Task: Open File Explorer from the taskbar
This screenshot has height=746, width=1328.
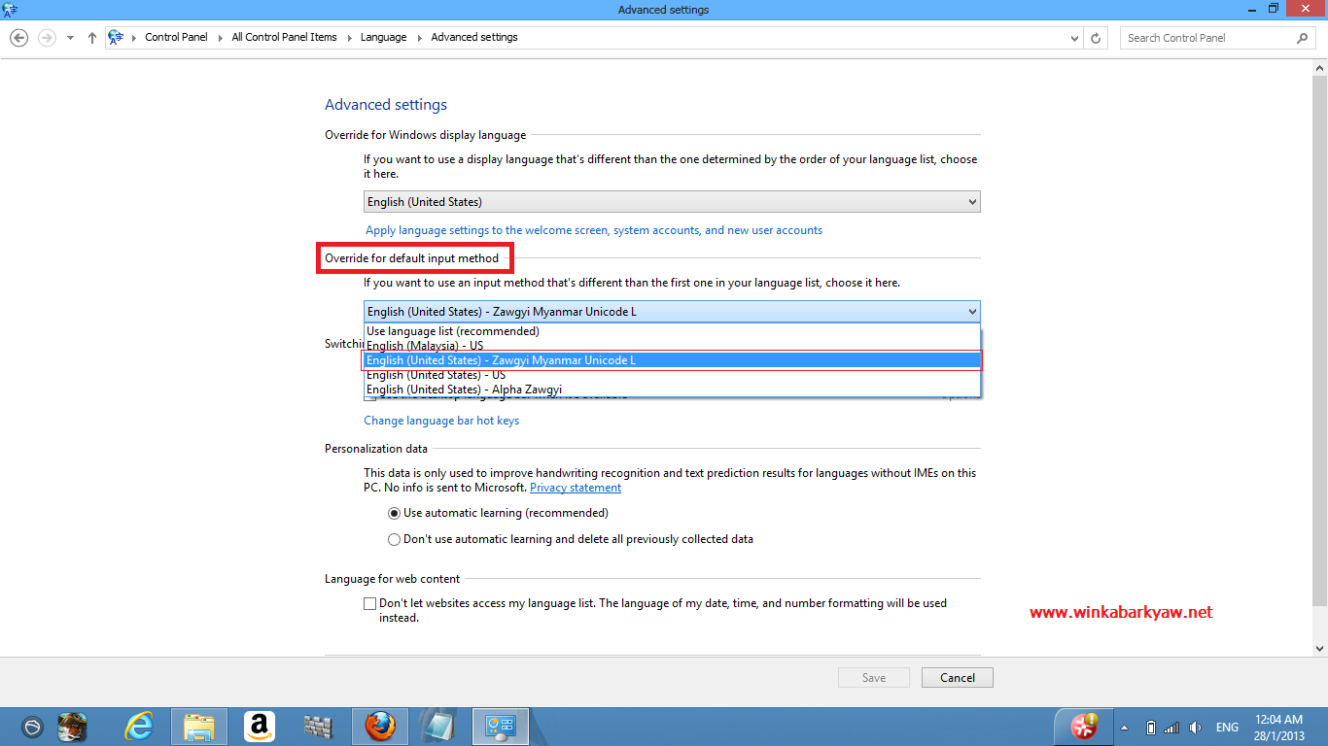Action: 199,726
